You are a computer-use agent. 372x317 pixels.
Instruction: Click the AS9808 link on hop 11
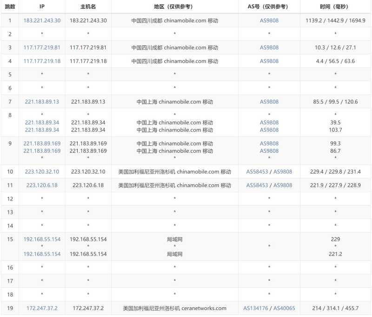(283, 185)
